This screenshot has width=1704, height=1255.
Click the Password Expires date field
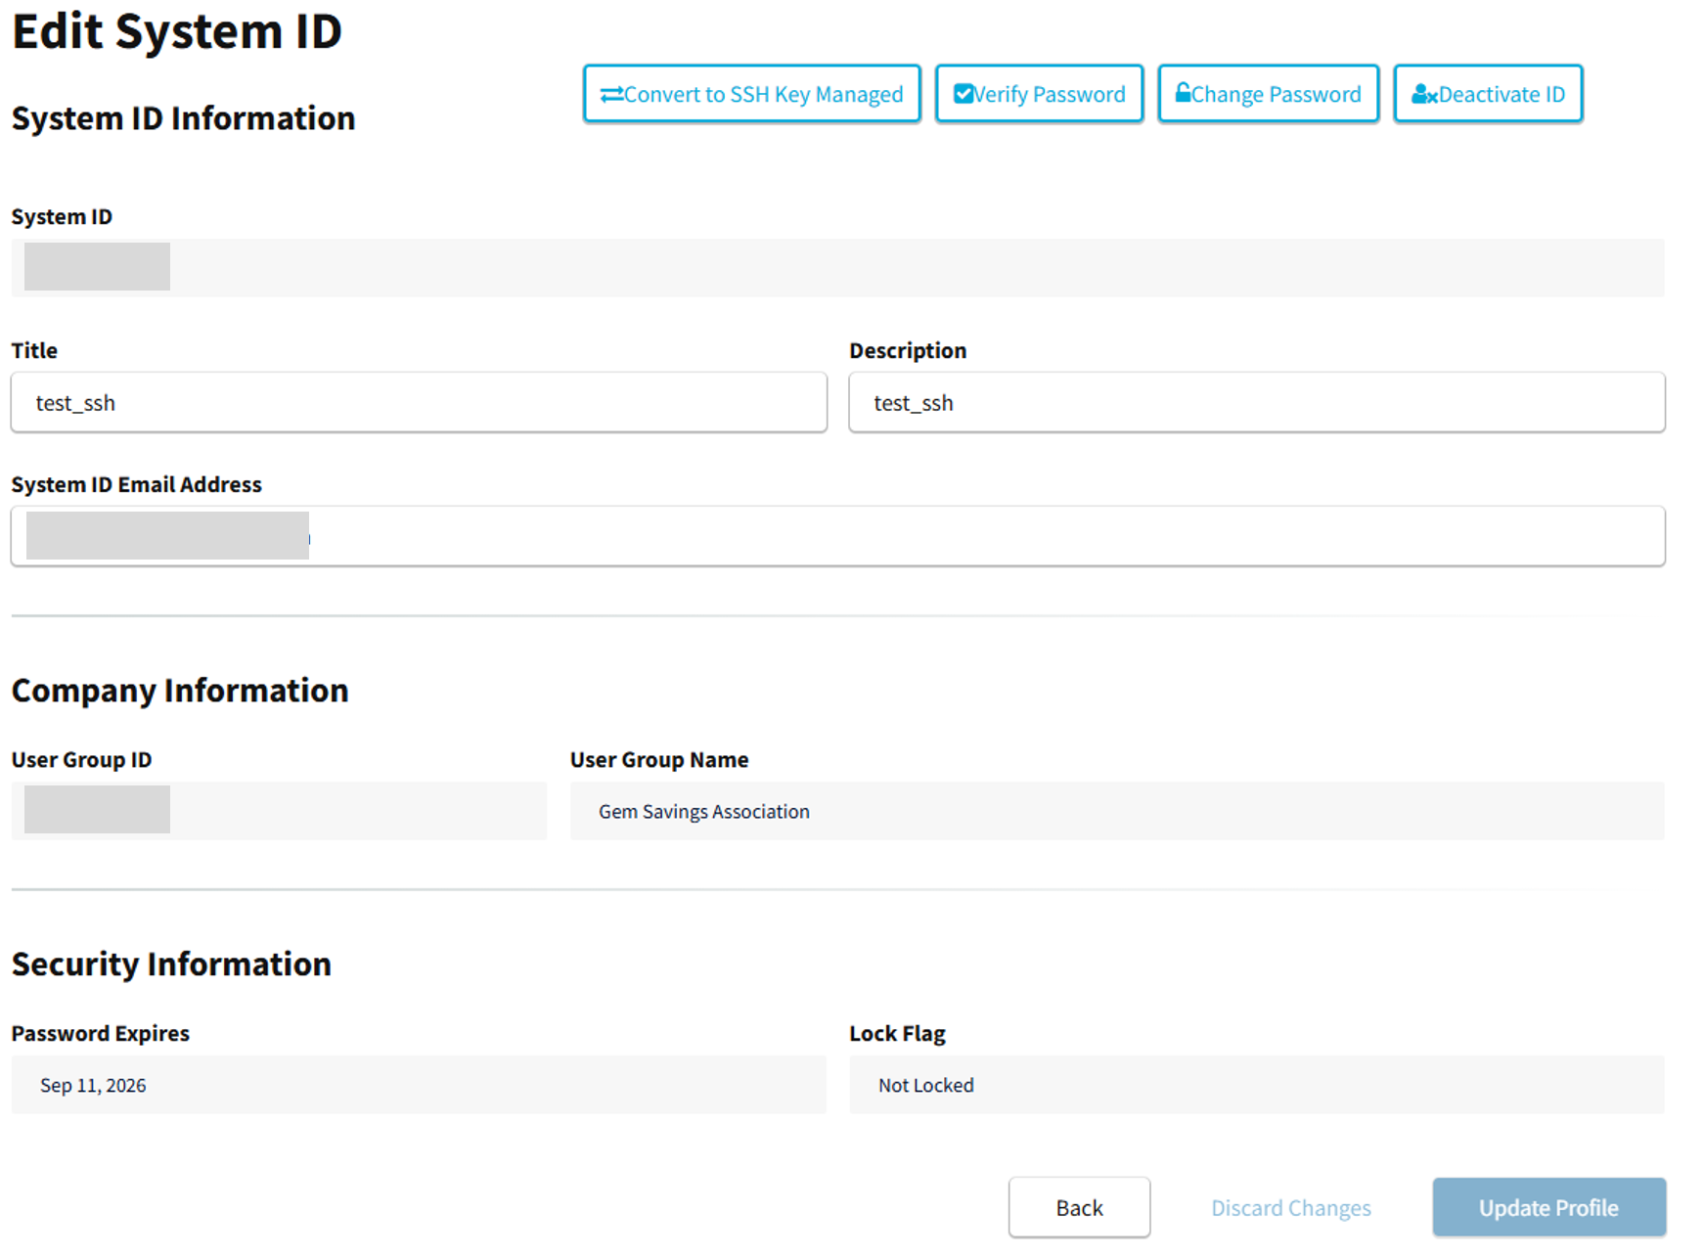(x=419, y=1085)
